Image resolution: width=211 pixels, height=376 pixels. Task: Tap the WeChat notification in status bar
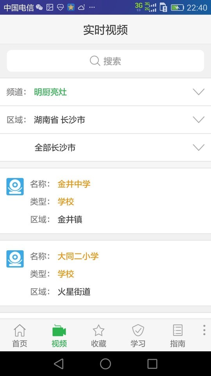click(x=39, y=7)
